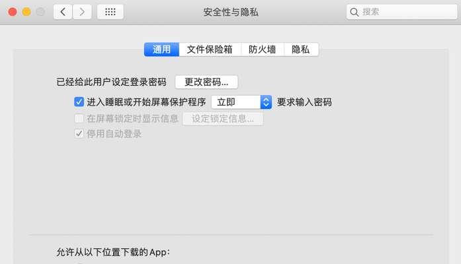
Task: Click the gray zoom button in the title bar
Action: coord(40,12)
